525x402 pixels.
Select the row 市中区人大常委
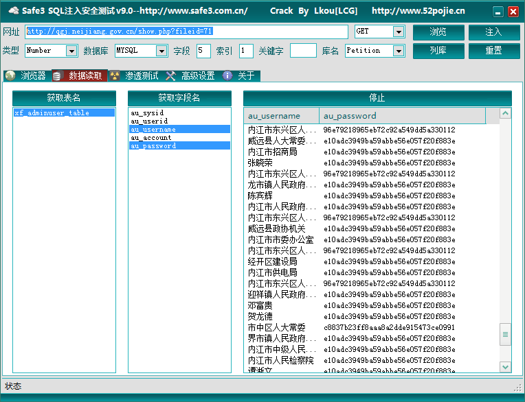pyautogui.click(x=371, y=327)
